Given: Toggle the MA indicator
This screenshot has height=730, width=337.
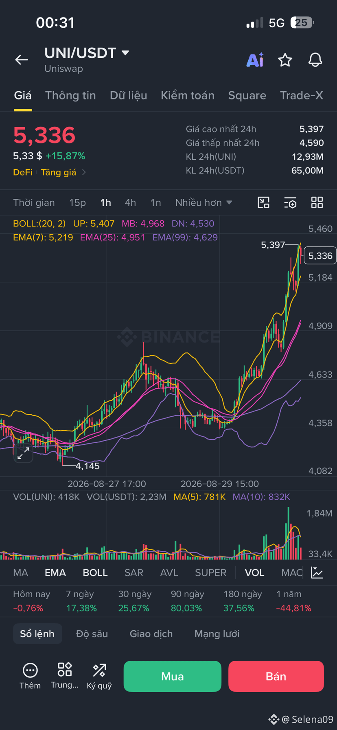Looking at the screenshot, I should pyautogui.click(x=21, y=572).
